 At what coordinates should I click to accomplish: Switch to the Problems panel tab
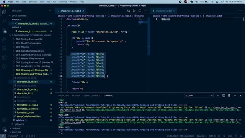pyautogui.click(x=64, y=95)
